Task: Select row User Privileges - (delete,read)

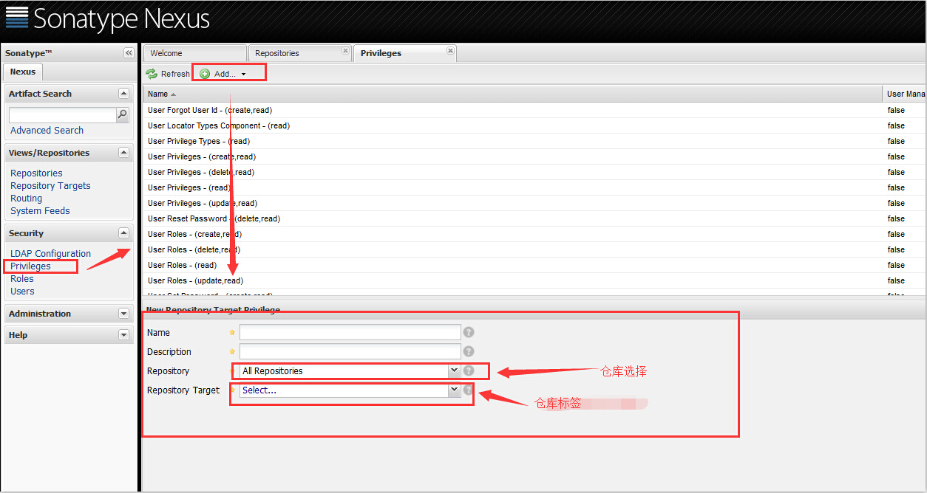Action: point(534,172)
